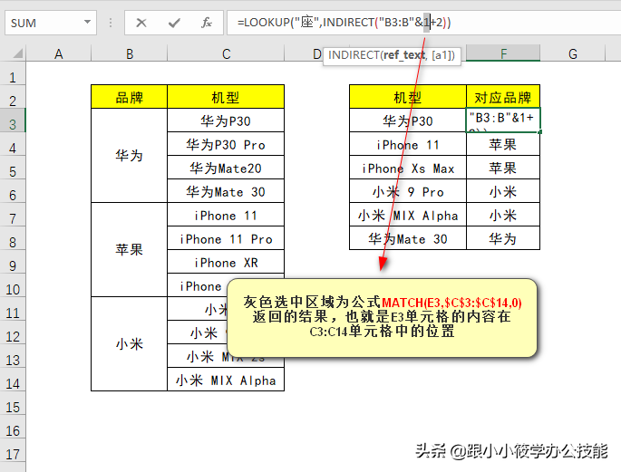The height and width of the screenshot is (472, 621).
Task: Select cell 华为Mate20
Action: (x=226, y=169)
